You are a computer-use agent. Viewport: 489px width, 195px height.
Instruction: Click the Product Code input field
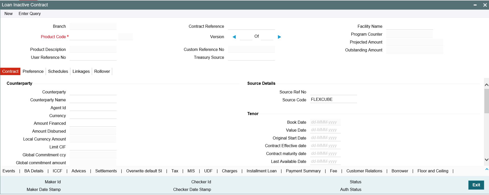point(93,37)
